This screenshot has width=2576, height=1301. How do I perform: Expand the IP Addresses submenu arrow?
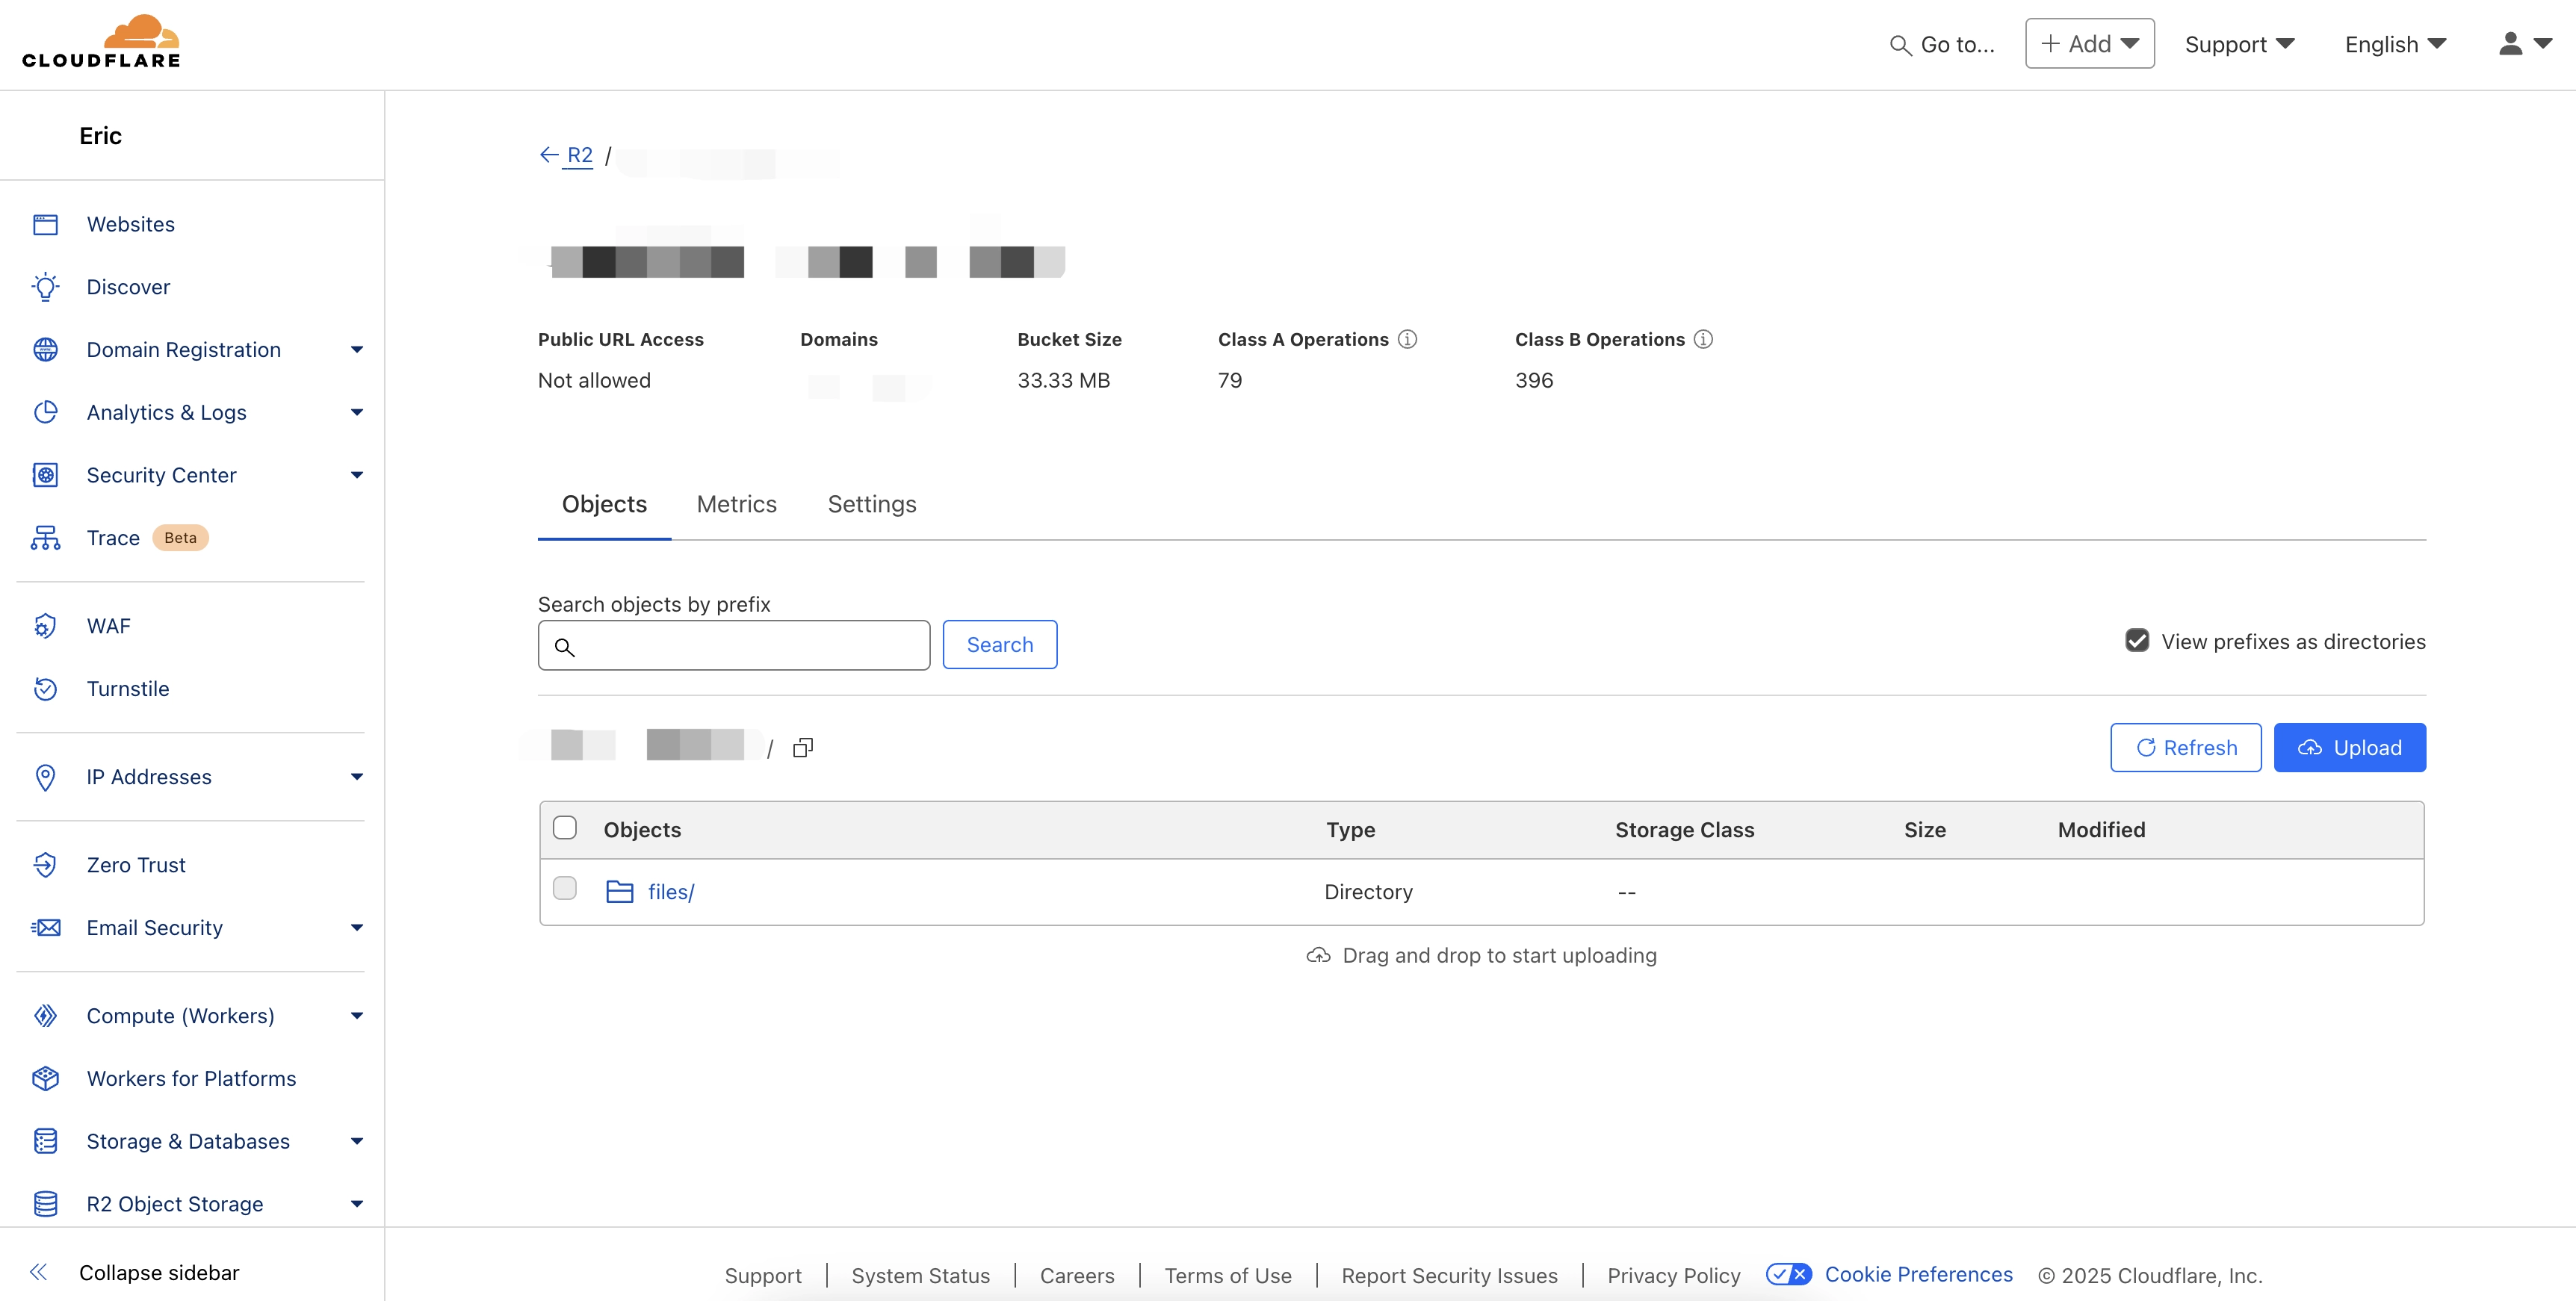pyautogui.click(x=357, y=777)
